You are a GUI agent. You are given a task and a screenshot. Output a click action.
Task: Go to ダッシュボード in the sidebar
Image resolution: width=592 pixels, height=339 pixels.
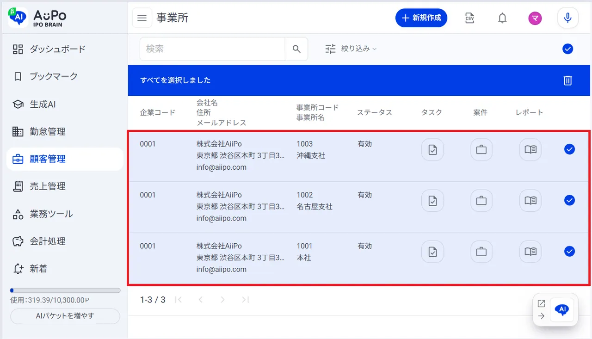[65, 49]
